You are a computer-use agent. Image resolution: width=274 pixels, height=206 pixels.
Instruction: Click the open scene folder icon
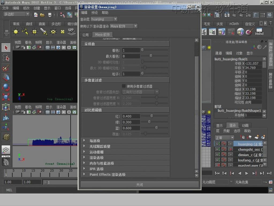[43, 15]
